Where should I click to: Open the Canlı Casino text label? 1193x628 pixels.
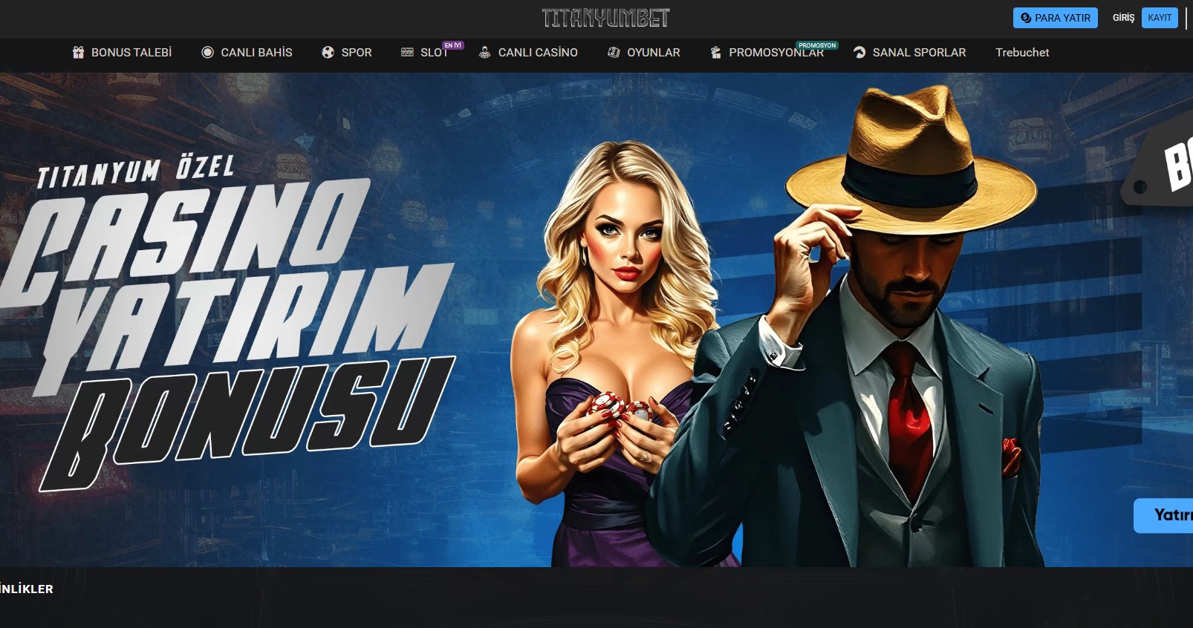[538, 53]
